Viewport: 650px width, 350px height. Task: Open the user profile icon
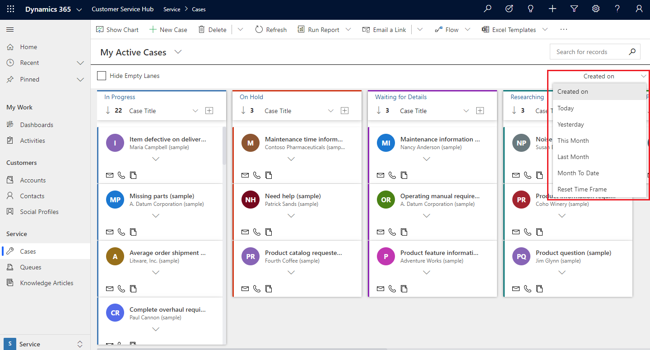tap(639, 9)
